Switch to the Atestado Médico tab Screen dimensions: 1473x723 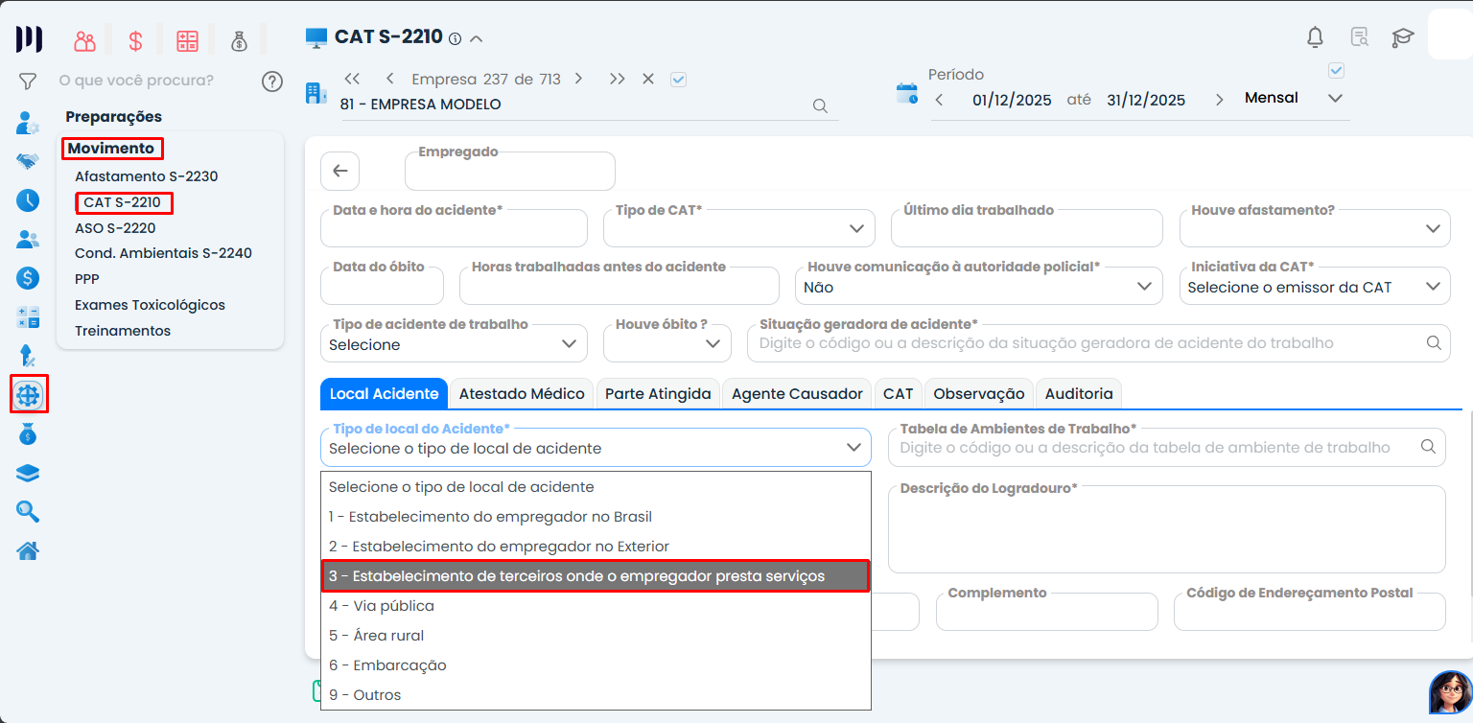coord(522,393)
